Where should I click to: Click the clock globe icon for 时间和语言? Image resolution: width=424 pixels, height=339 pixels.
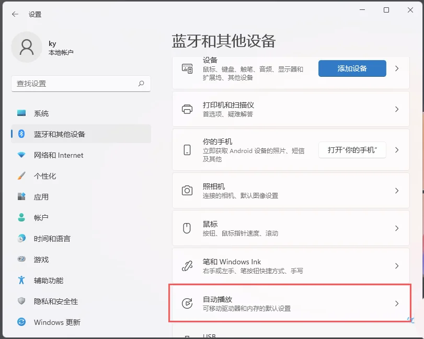click(21, 238)
